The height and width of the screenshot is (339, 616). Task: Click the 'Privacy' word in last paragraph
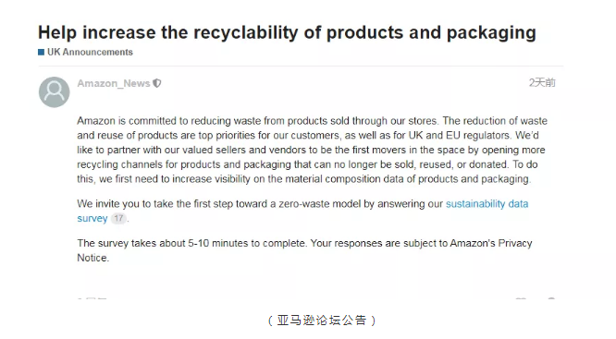(x=515, y=243)
